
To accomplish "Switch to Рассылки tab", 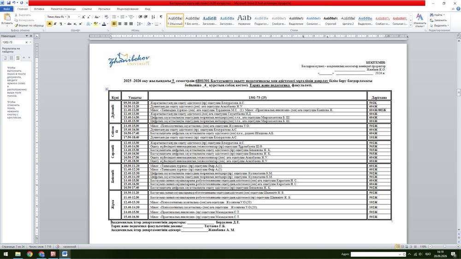I will pyautogui.click(x=104, y=9).
